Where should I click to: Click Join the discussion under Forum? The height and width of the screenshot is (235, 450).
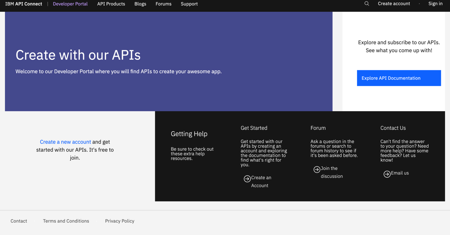tap(332, 172)
